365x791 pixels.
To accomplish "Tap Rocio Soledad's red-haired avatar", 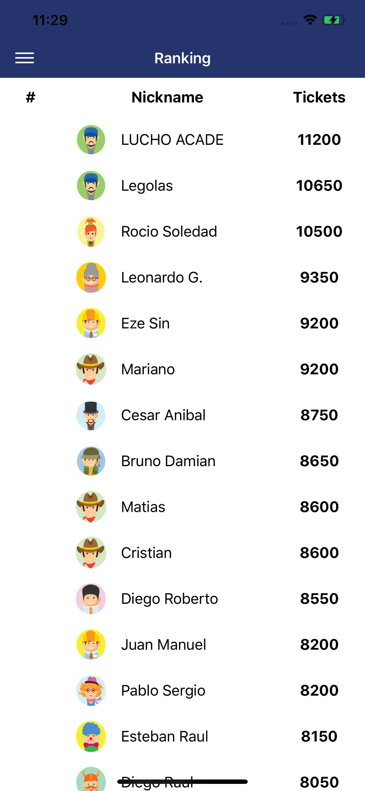I will pyautogui.click(x=91, y=231).
